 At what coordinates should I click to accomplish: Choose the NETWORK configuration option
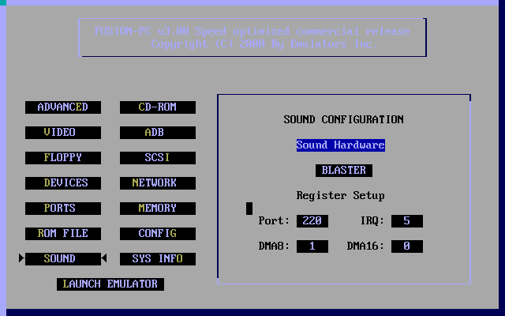pyautogui.click(x=158, y=183)
